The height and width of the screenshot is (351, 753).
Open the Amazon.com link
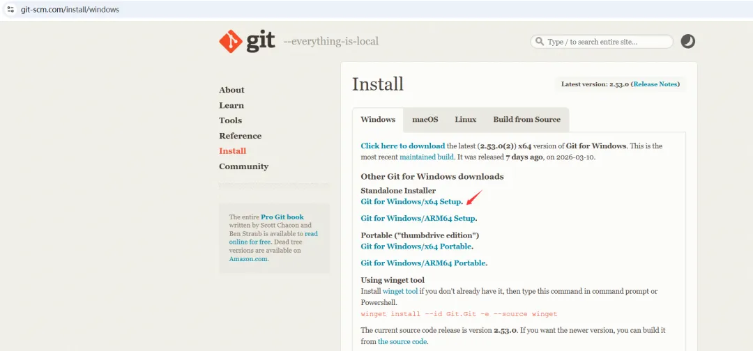(248, 259)
